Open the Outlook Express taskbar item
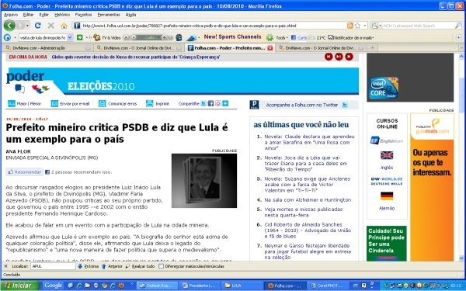Screen dimensions: 466x291 click(157, 286)
